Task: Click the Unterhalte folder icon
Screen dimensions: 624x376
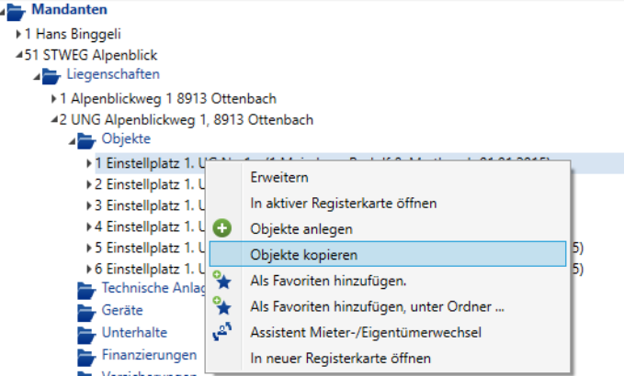Action: coord(86,335)
